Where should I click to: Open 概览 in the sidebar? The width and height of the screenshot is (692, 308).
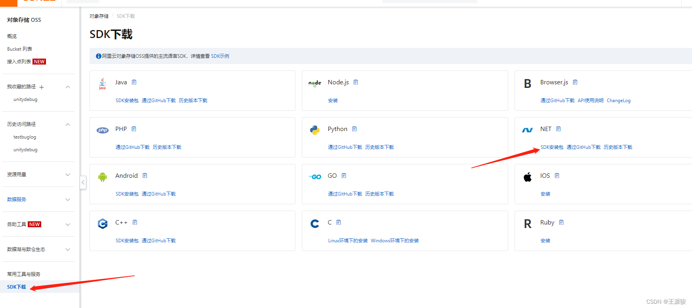[x=12, y=36]
